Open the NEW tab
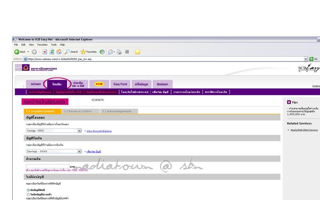This screenshot has width=320, height=200. click(x=99, y=84)
